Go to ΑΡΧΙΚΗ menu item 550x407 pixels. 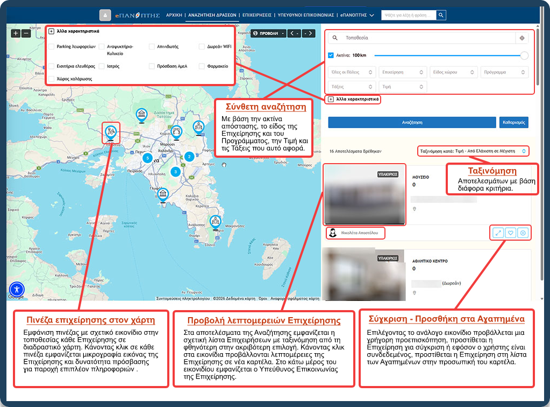pyautogui.click(x=174, y=15)
